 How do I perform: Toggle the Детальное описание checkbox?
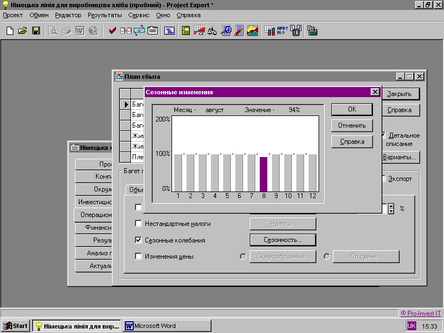pyautogui.click(x=384, y=135)
